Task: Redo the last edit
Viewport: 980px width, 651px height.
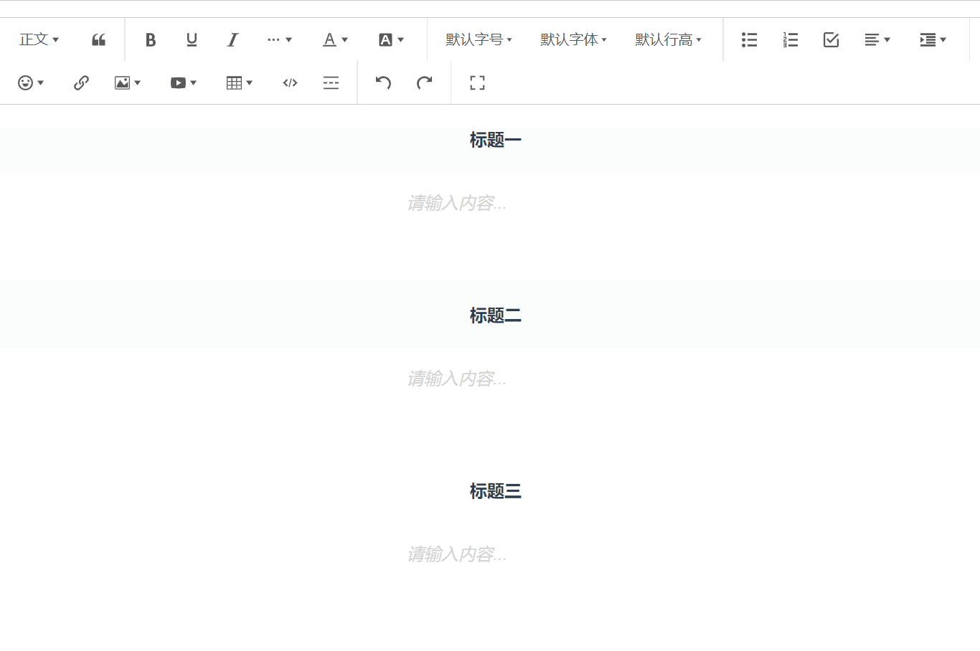Action: point(425,82)
